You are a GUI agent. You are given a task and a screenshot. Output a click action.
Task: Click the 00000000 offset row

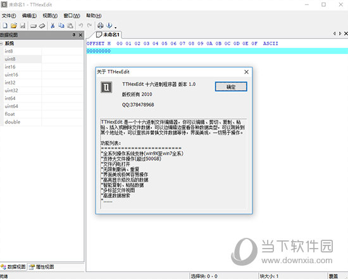pyautogui.click(x=217, y=51)
